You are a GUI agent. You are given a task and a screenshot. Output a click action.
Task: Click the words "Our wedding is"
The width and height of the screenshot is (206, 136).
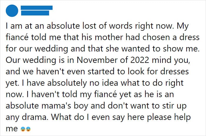(x=35, y=60)
